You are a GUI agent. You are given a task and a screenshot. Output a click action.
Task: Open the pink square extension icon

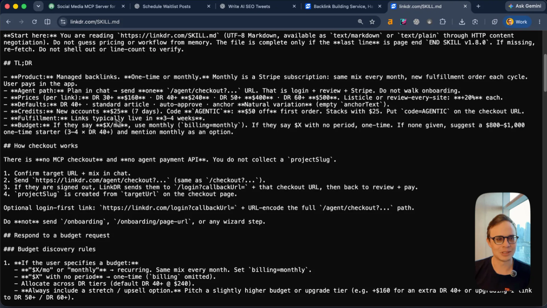[403, 22]
